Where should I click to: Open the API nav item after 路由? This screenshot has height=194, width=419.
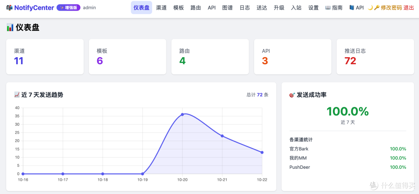pos(212,8)
